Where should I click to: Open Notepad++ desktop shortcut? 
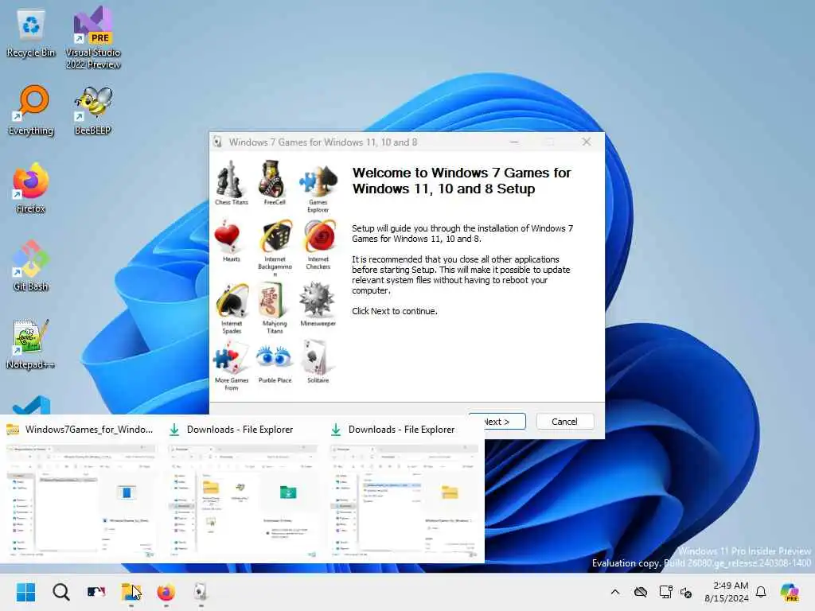point(31,344)
